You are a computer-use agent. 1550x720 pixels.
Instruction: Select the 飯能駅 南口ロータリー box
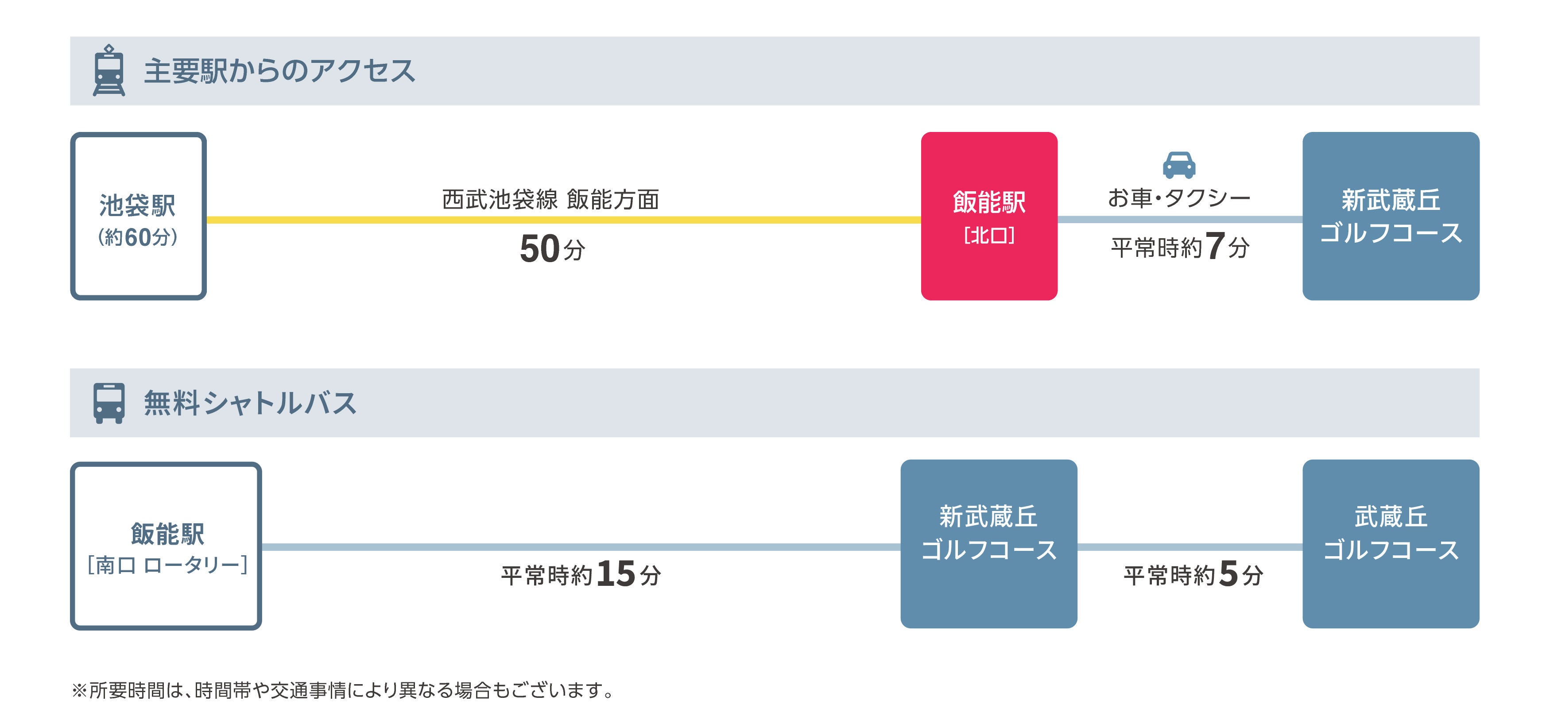(x=166, y=546)
